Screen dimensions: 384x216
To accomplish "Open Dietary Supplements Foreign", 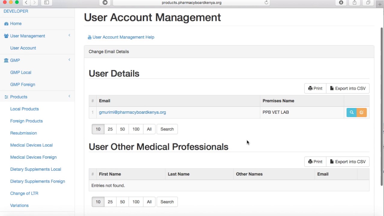I will click(x=37, y=181).
